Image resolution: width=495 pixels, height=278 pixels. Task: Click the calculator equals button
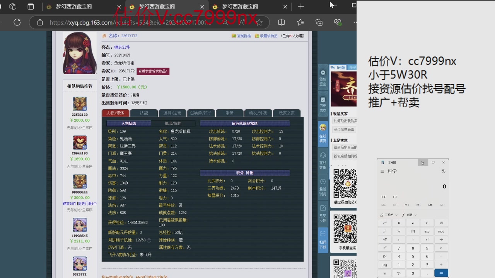click(441, 273)
